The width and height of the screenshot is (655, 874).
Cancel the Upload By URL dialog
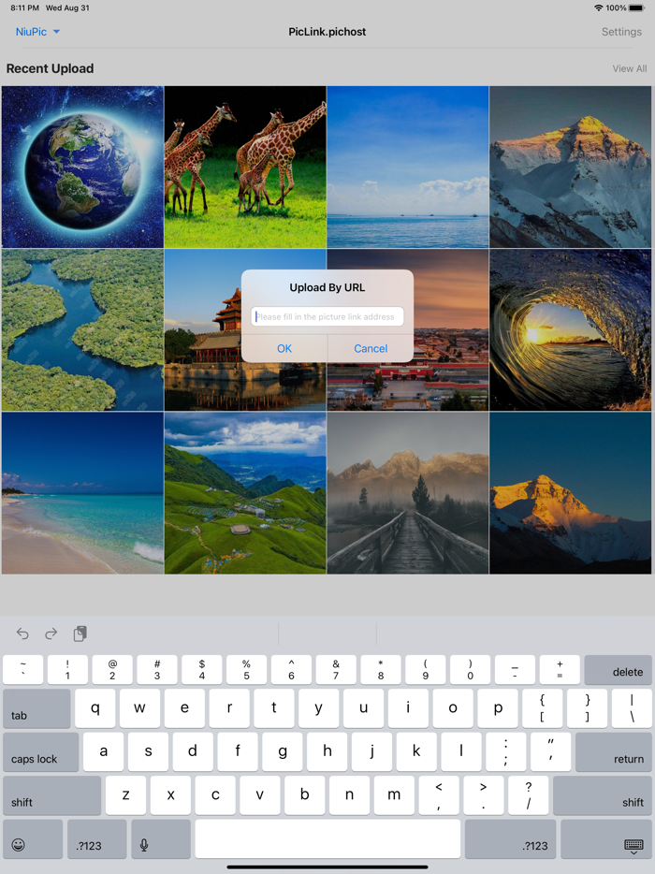(x=371, y=348)
